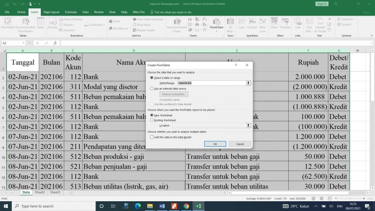The height and width of the screenshot is (211, 375).
Task: Switch to the Formulas tab
Action: point(71,12)
